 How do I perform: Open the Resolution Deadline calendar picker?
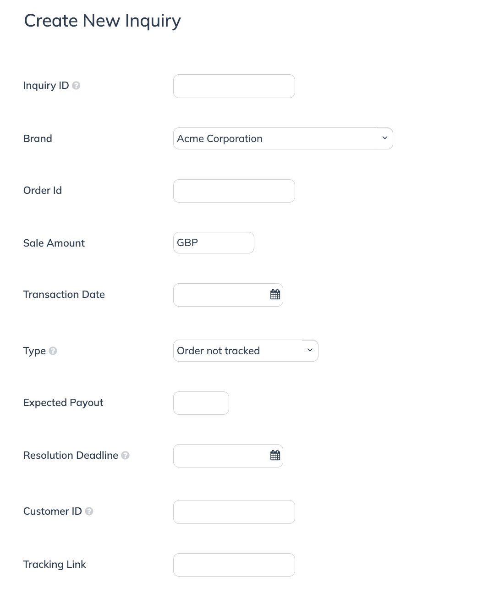click(275, 456)
